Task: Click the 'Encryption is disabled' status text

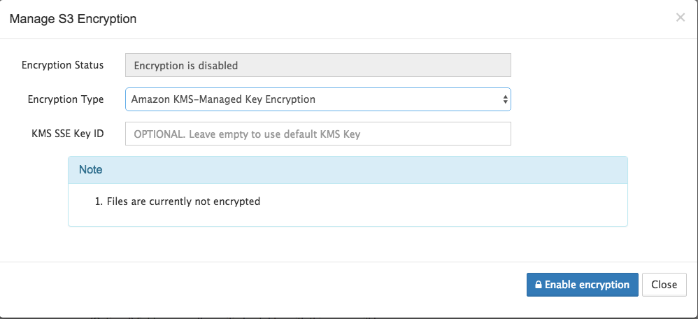Action: click(x=185, y=66)
